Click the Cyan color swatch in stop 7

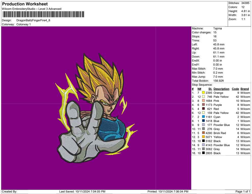coord(203,117)
